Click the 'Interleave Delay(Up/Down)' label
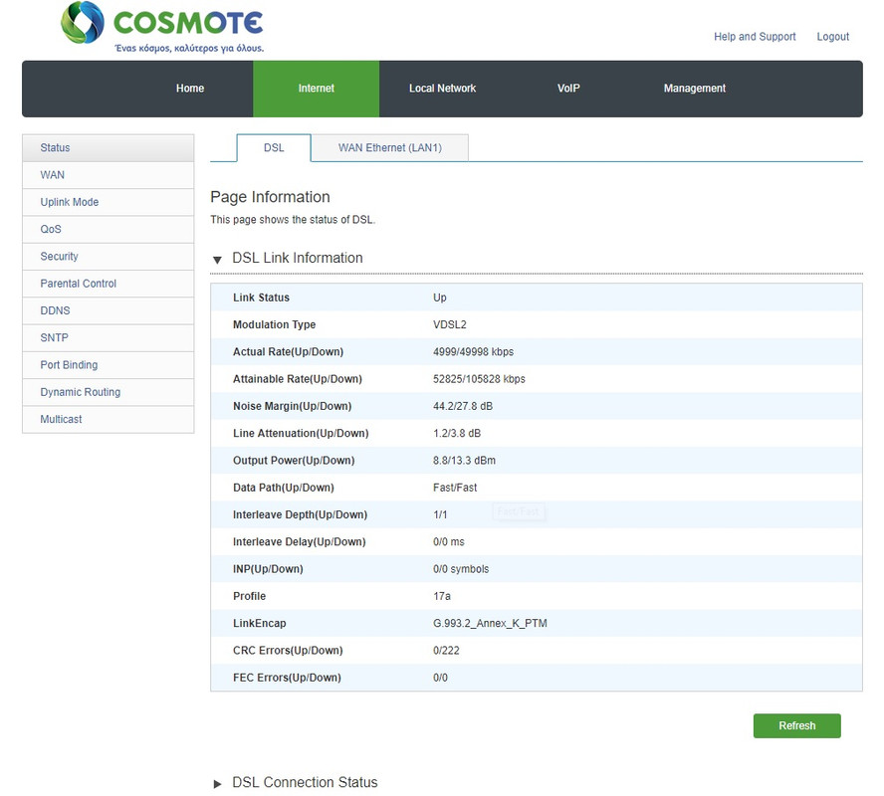Screen dimensions: 884x796 [x=299, y=542]
